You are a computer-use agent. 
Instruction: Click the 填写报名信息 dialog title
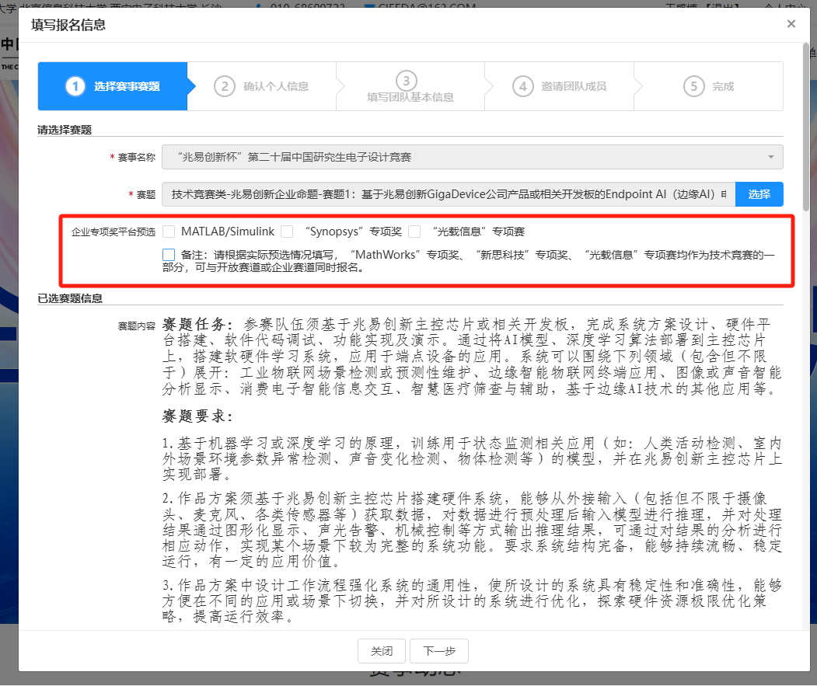[68, 25]
